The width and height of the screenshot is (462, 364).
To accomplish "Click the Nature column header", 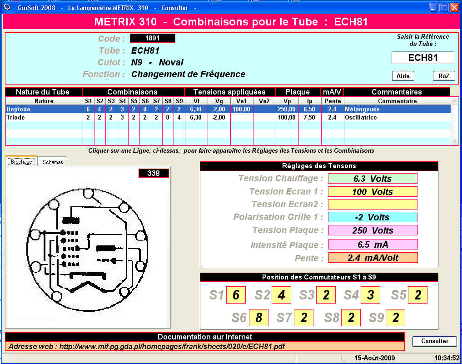I will pos(44,101).
